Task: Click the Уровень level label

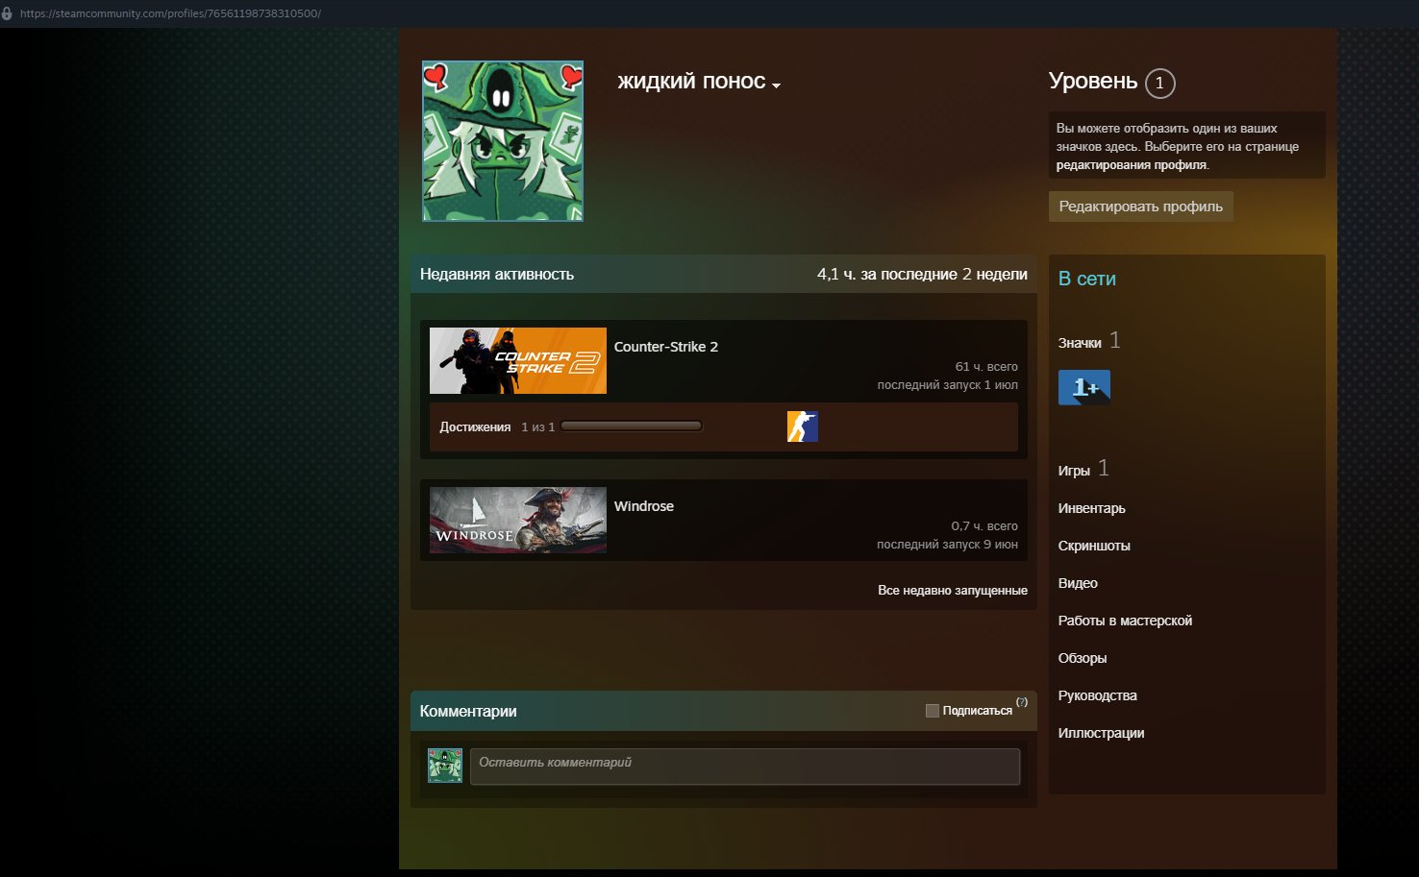Action: 1093,82
